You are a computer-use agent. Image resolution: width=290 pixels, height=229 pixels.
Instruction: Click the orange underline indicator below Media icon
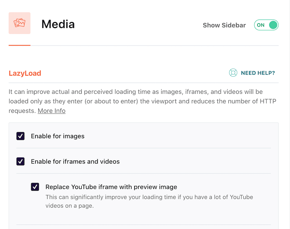(x=19, y=45)
